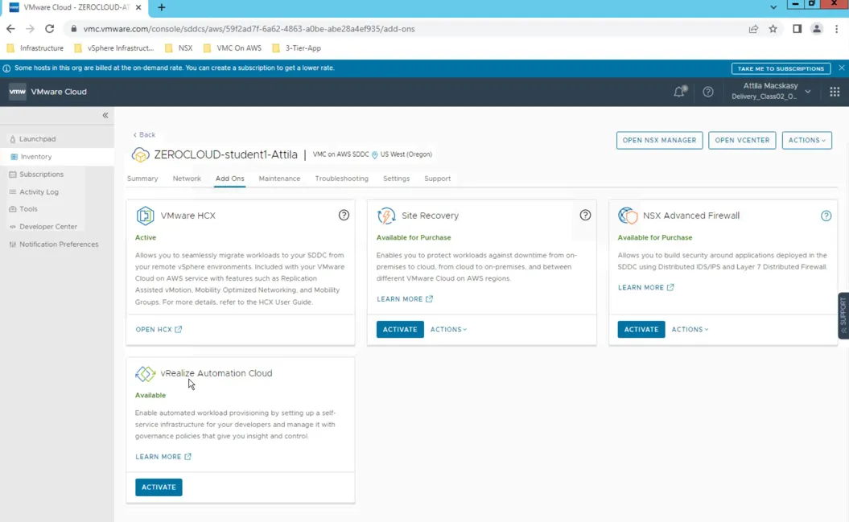
Task: Switch to the Network tab
Action: [x=187, y=179]
